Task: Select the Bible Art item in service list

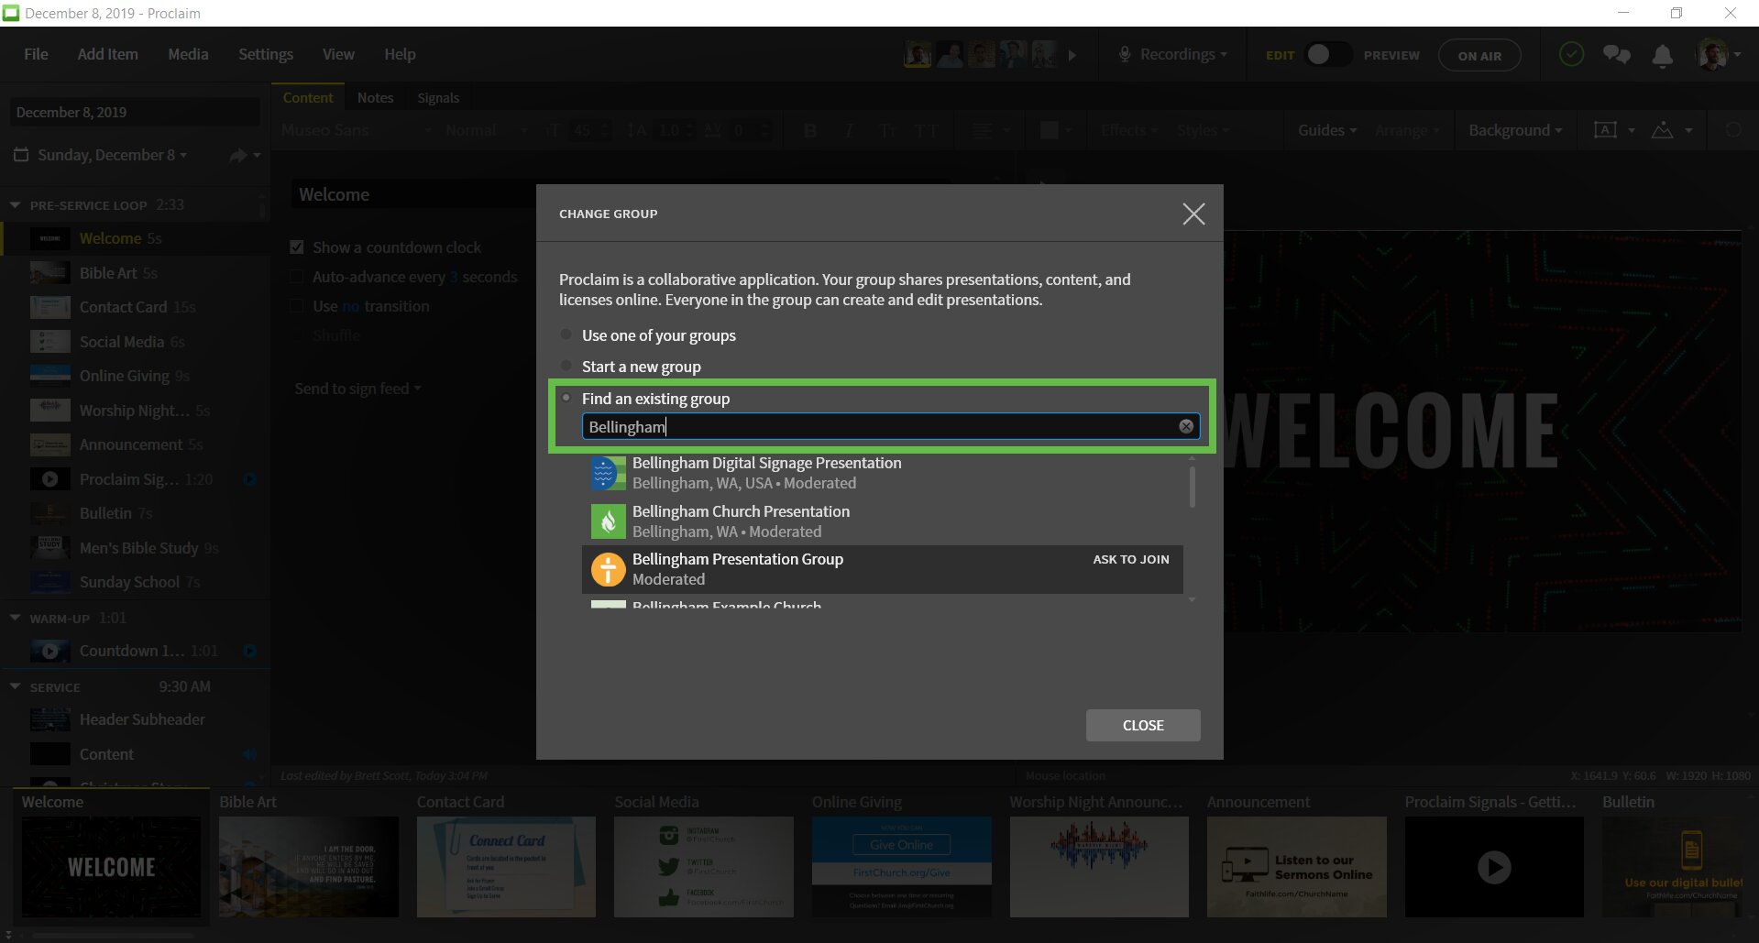Action: click(x=134, y=273)
